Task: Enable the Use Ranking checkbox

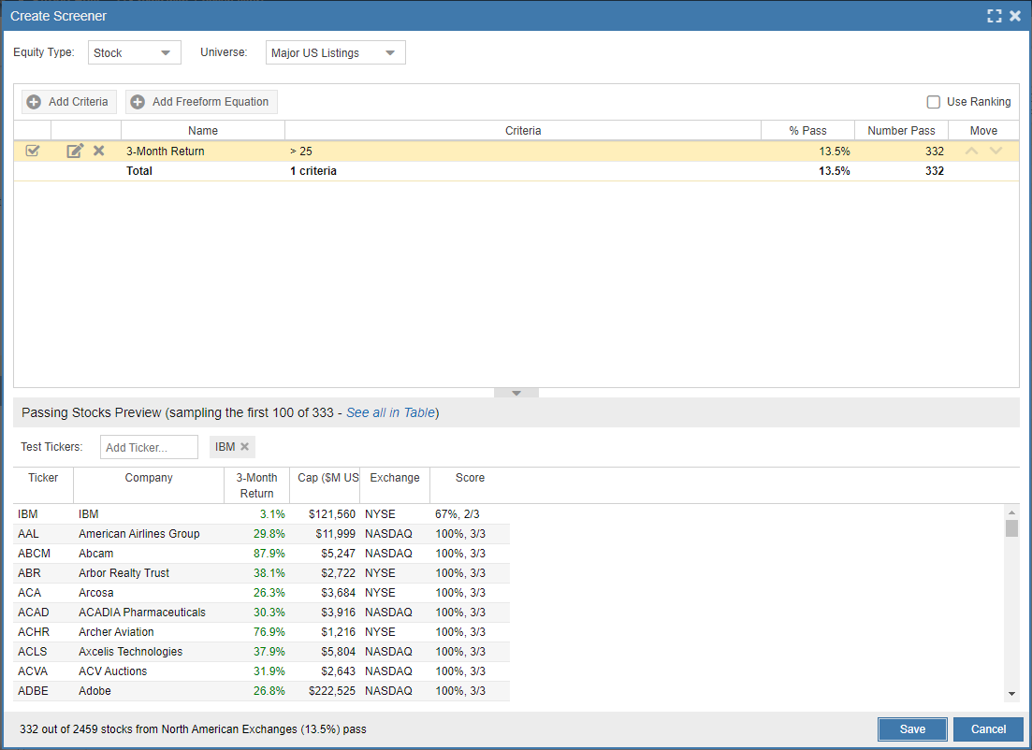Action: pos(933,102)
